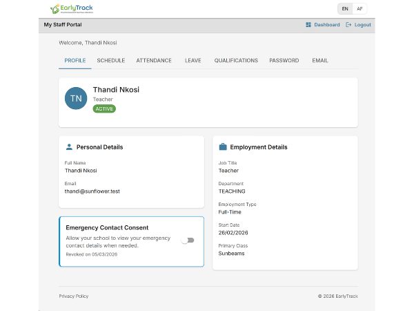Viewport: 414px width, 311px height.
Task: Switch language to AF
Action: (x=359, y=9)
